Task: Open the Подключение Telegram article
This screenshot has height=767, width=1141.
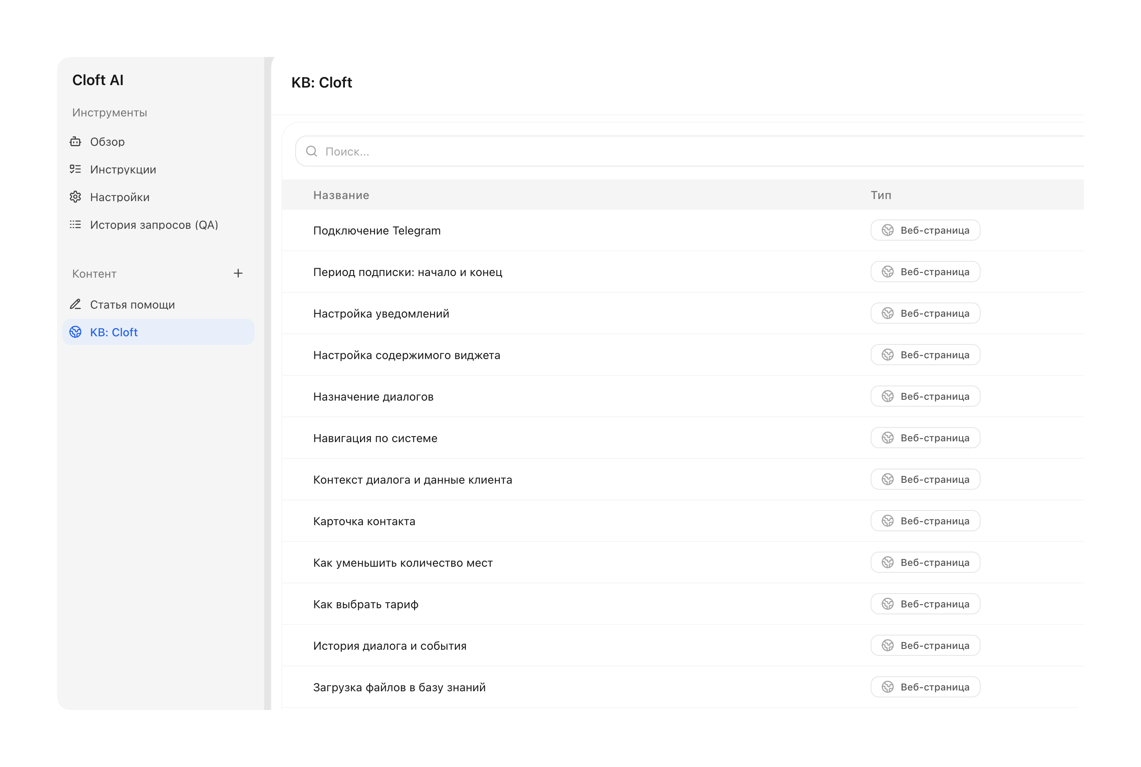Action: [377, 230]
